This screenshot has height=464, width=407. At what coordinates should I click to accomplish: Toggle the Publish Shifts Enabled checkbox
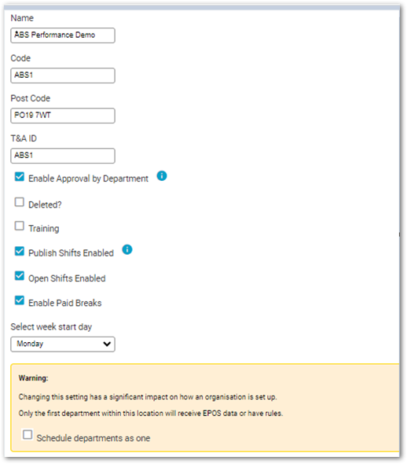(20, 251)
